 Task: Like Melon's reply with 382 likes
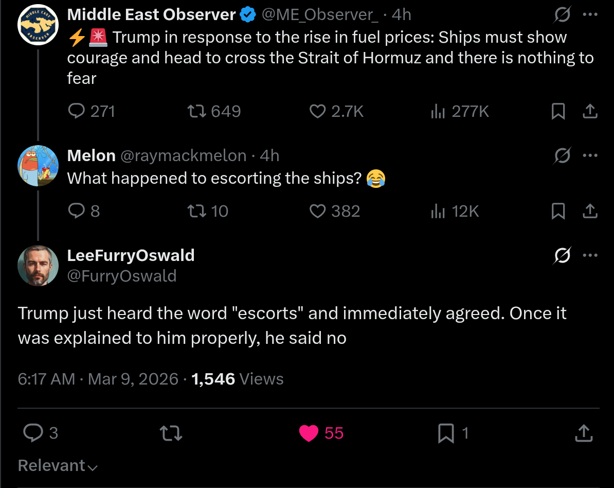335,211
